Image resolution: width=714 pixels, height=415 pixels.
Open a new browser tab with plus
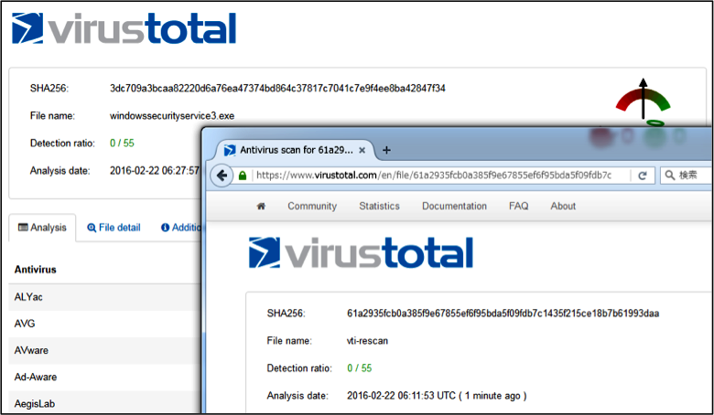pos(386,150)
